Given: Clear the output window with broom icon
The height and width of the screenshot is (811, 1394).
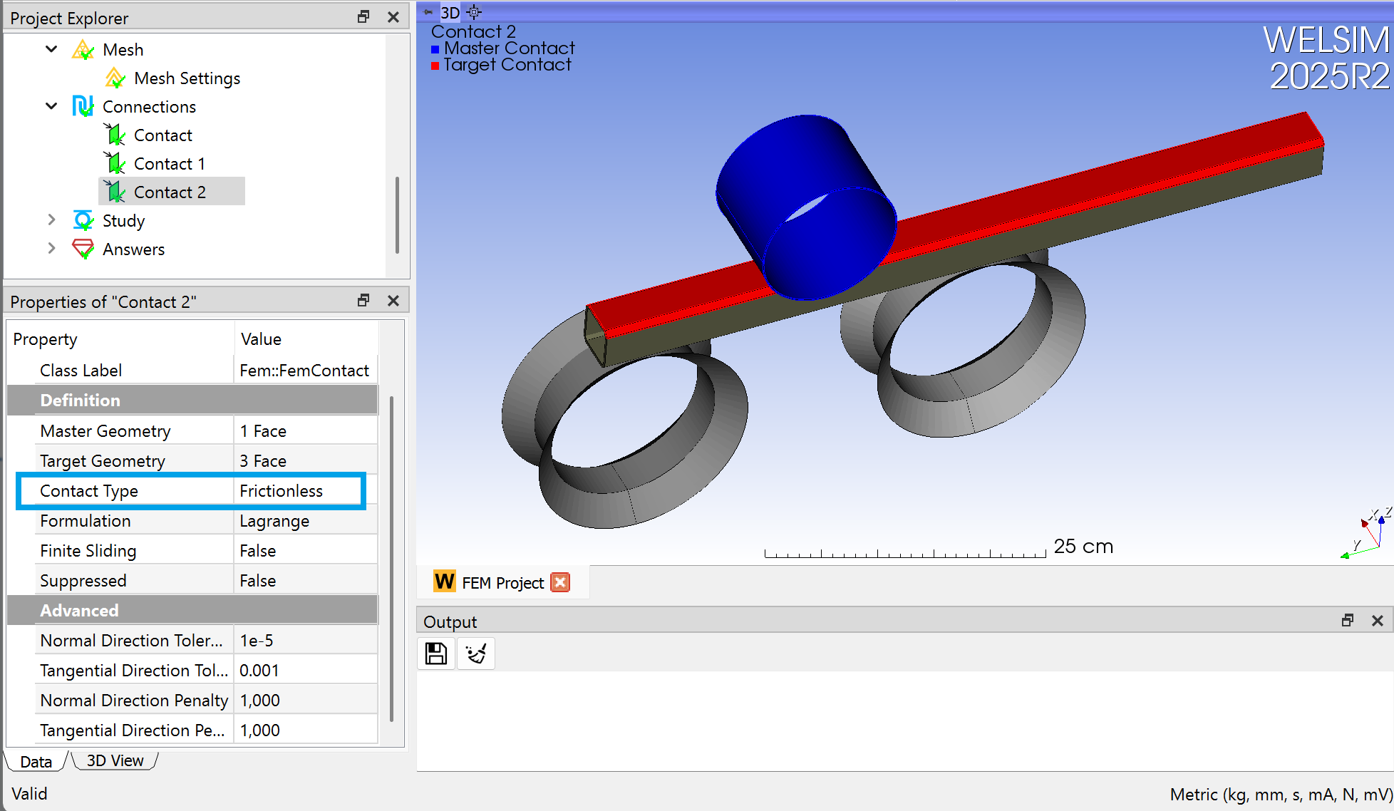Looking at the screenshot, I should pos(476,654).
